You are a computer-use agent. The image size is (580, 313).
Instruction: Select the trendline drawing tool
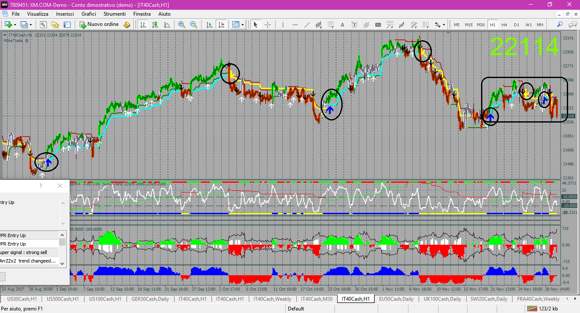(x=307, y=25)
